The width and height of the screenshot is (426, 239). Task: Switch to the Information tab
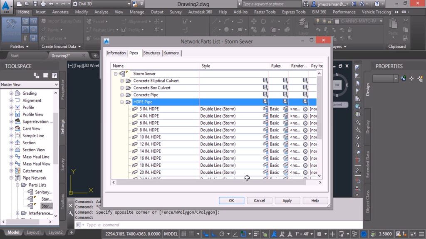116,53
